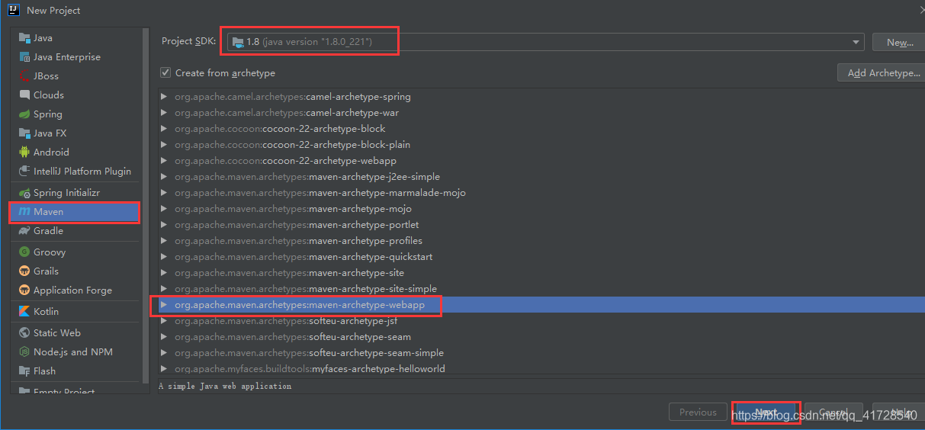The width and height of the screenshot is (925, 430).
Task: Click the Android robot icon
Action: tap(24, 152)
